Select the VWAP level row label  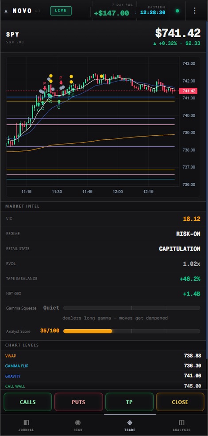coord(11,356)
